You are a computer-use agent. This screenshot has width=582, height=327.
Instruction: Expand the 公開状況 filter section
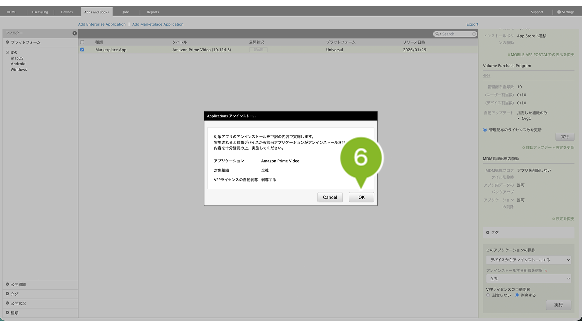click(x=8, y=303)
